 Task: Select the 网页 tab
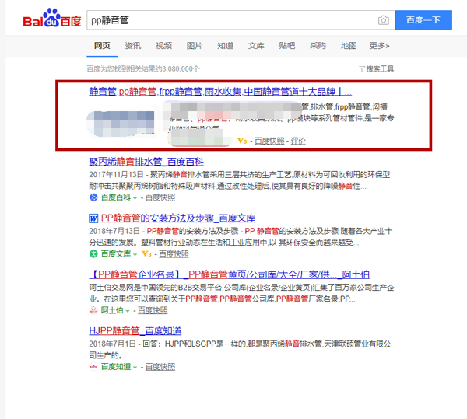(102, 46)
